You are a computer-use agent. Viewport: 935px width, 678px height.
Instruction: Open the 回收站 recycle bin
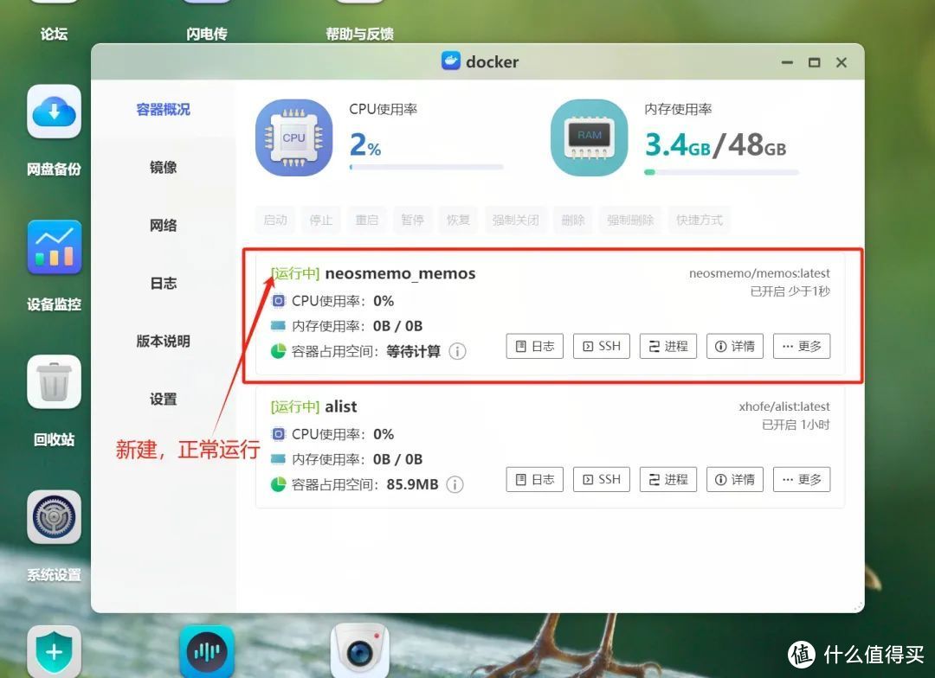click(x=54, y=382)
